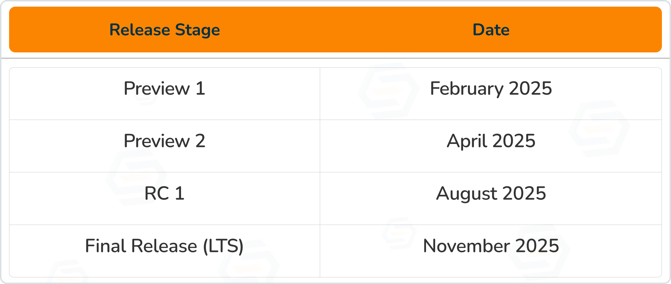The image size is (671, 284).
Task: Click watermark logo right of April 2025
Action: coord(599,129)
